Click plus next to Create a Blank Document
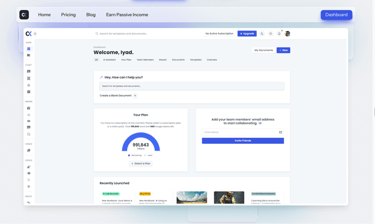The width and height of the screenshot is (375, 224). tap(135, 96)
